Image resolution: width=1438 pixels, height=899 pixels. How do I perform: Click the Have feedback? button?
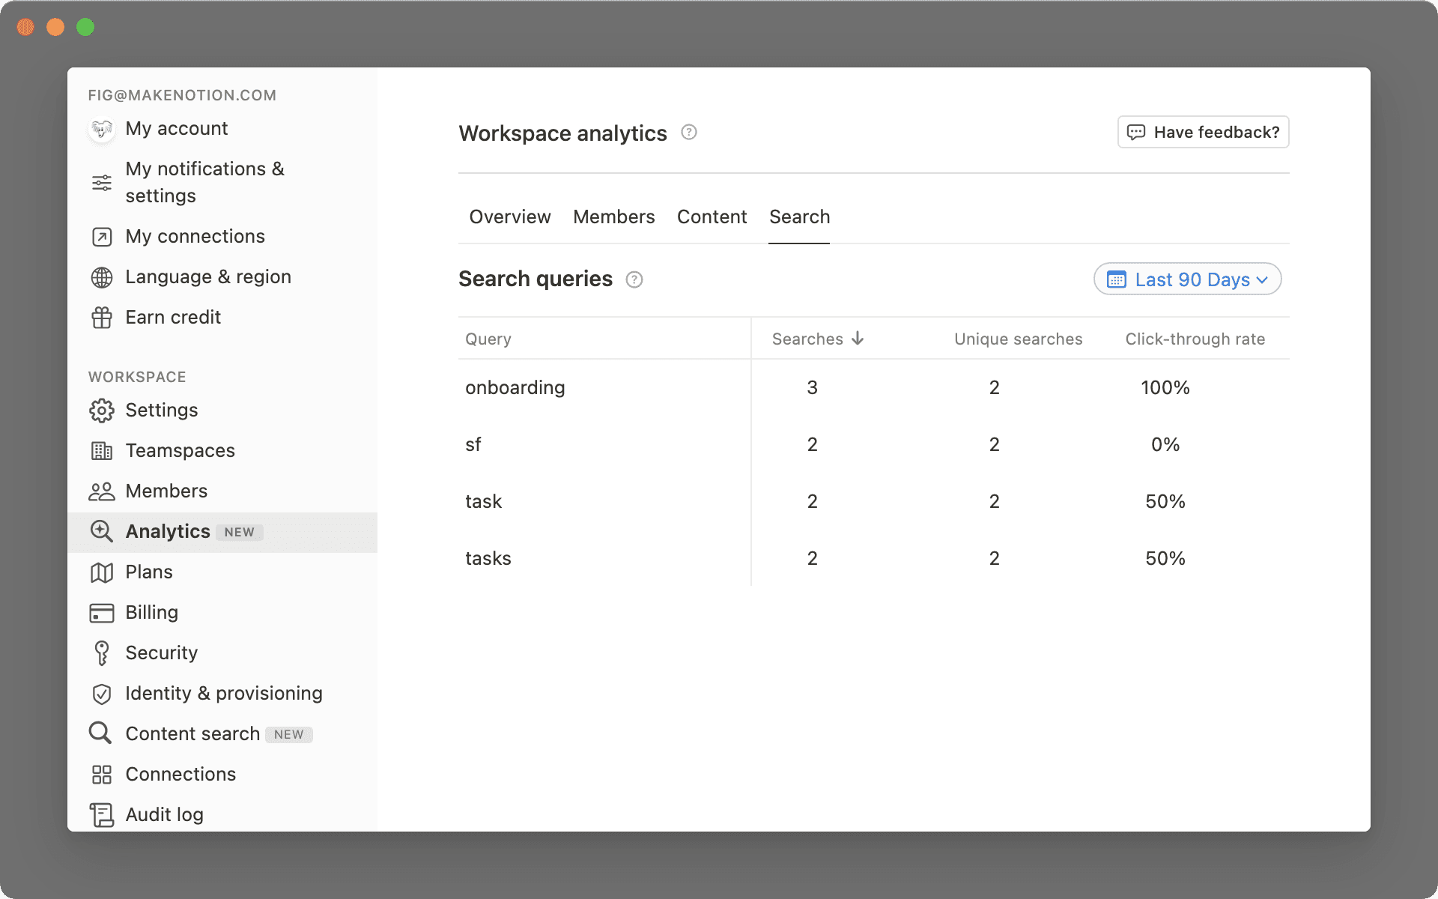tap(1202, 132)
